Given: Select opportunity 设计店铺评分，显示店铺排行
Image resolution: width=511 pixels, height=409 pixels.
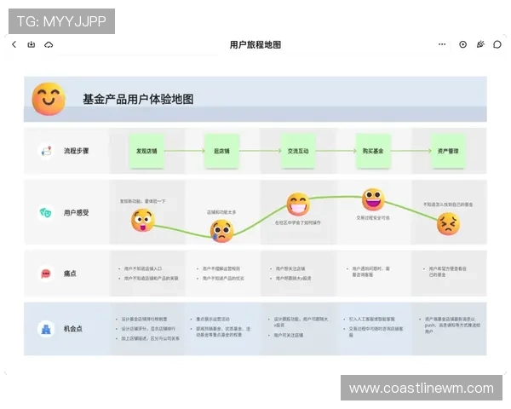Looking at the screenshot, I should [148, 329].
